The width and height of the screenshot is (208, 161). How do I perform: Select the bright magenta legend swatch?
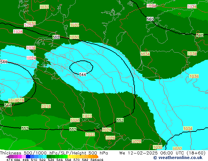20,157
